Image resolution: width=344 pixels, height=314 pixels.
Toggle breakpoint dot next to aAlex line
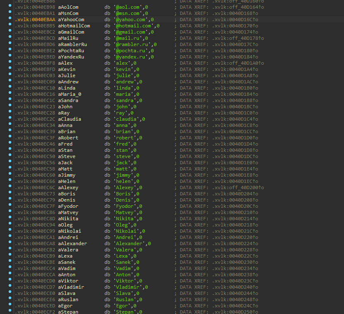pos(10,63)
